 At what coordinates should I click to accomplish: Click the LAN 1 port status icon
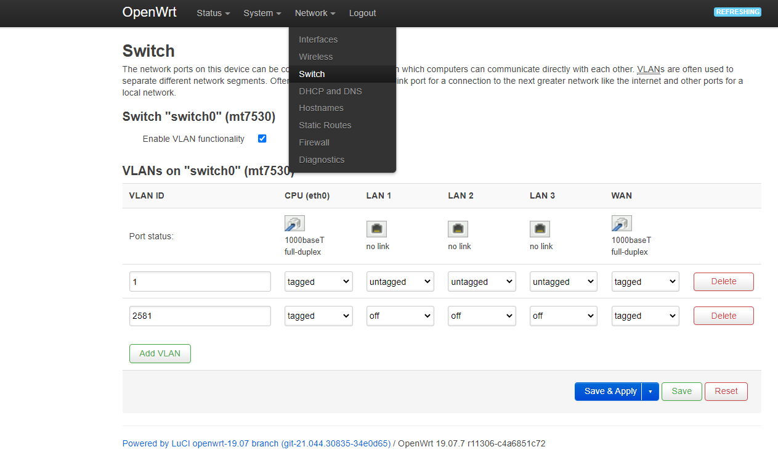[376, 229]
